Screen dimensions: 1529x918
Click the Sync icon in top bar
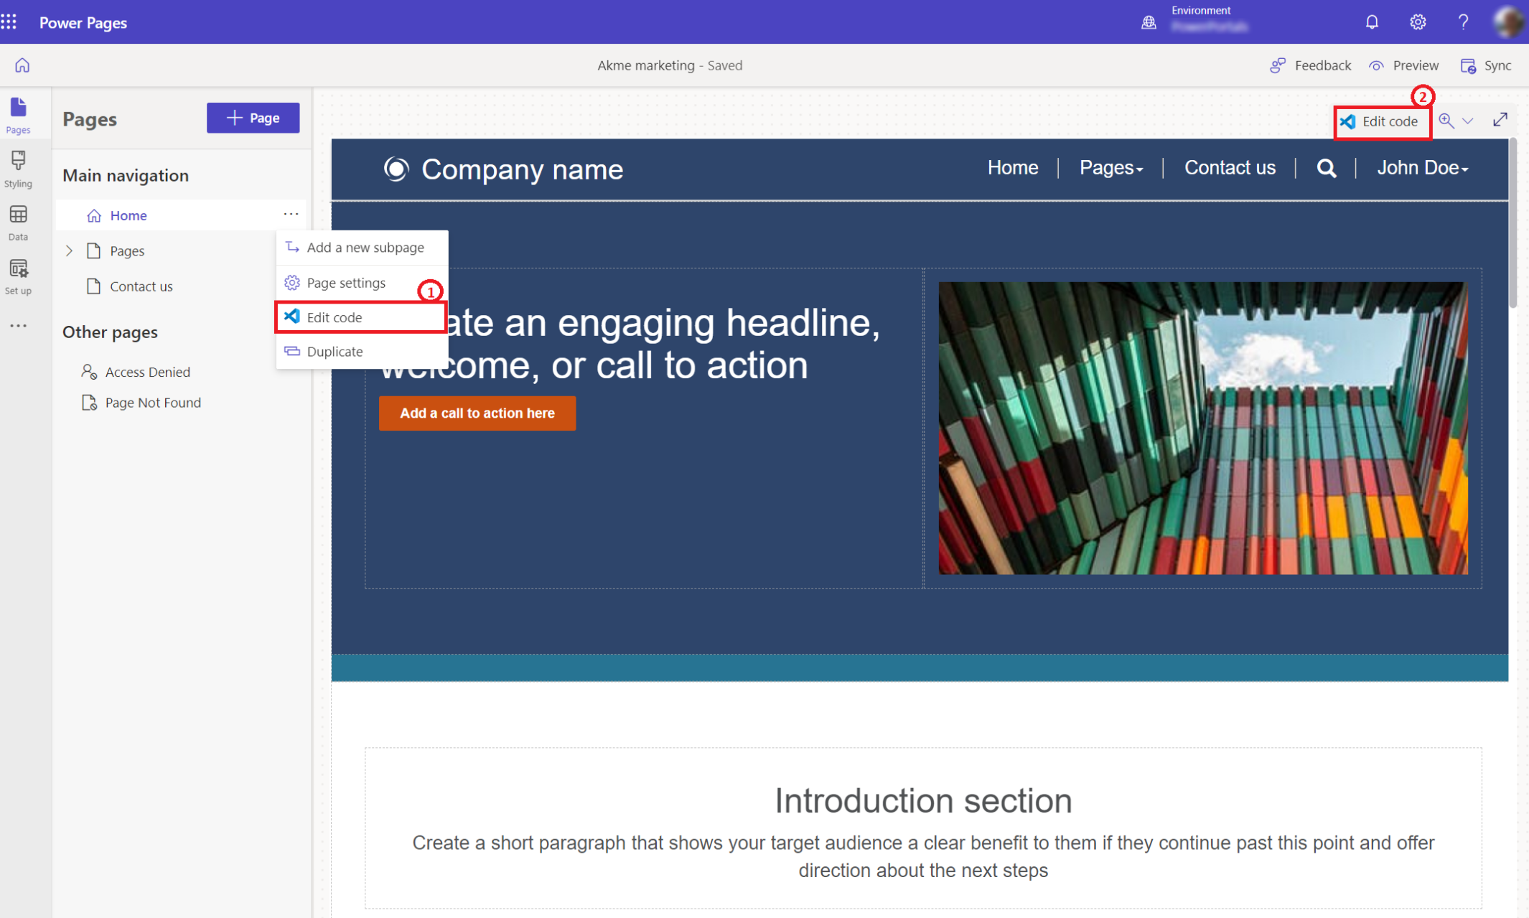pos(1469,65)
